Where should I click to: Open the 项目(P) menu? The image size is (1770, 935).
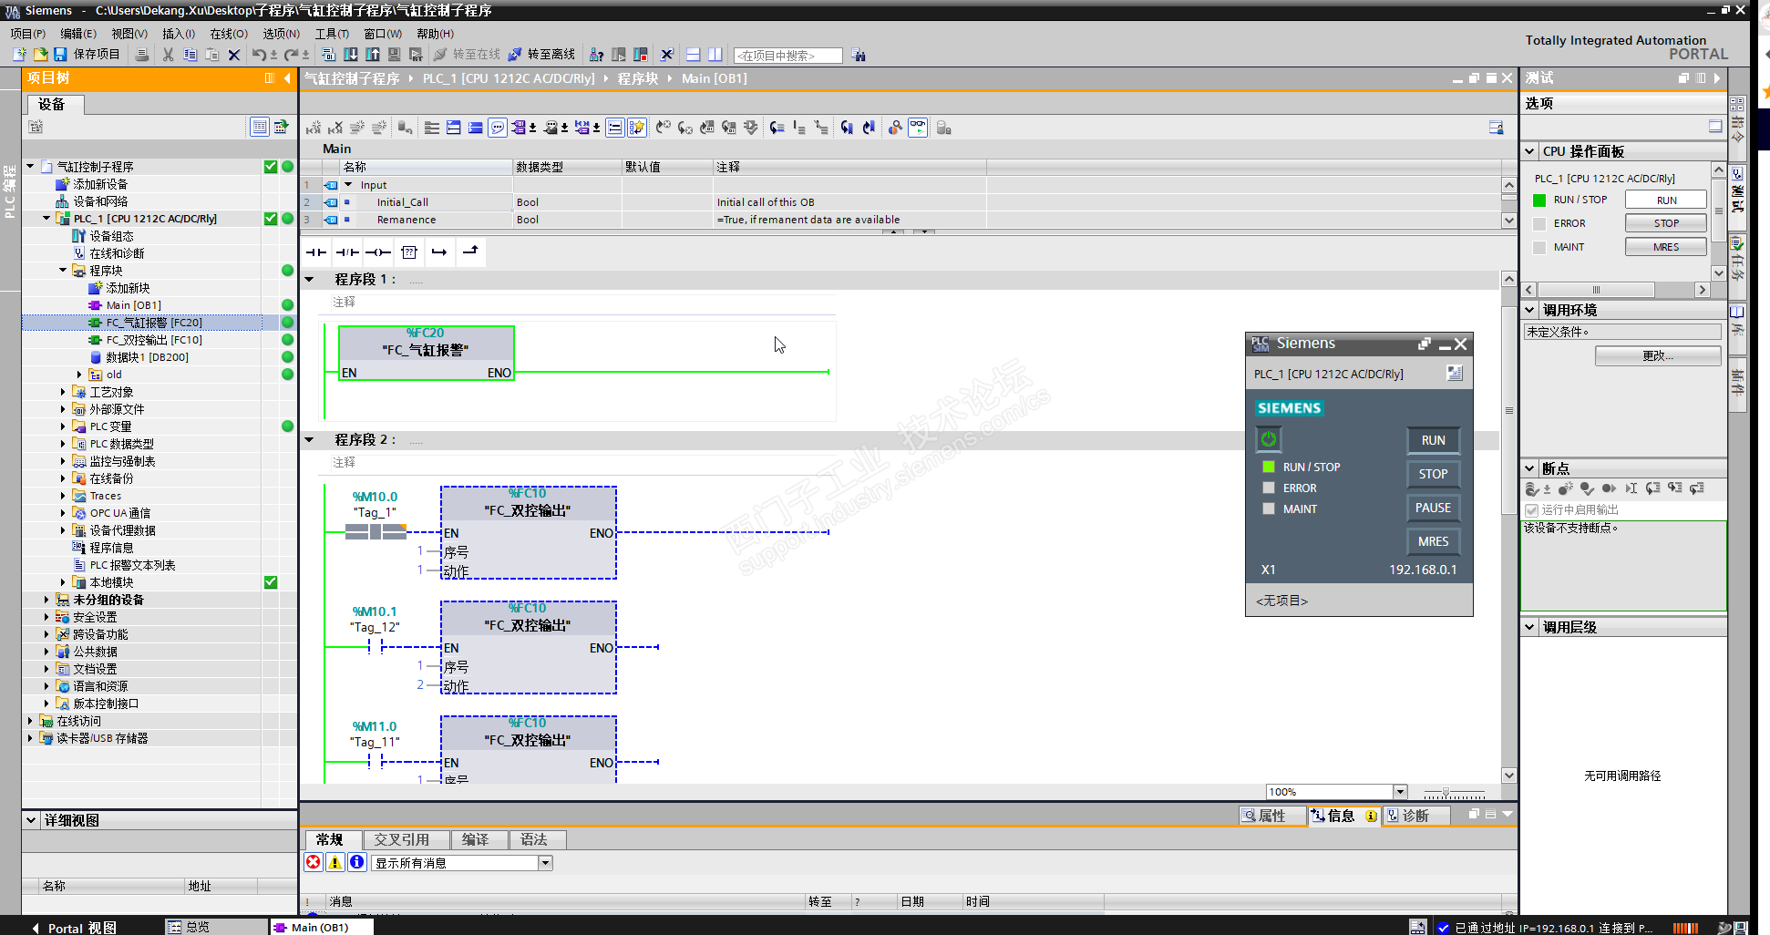(27, 34)
